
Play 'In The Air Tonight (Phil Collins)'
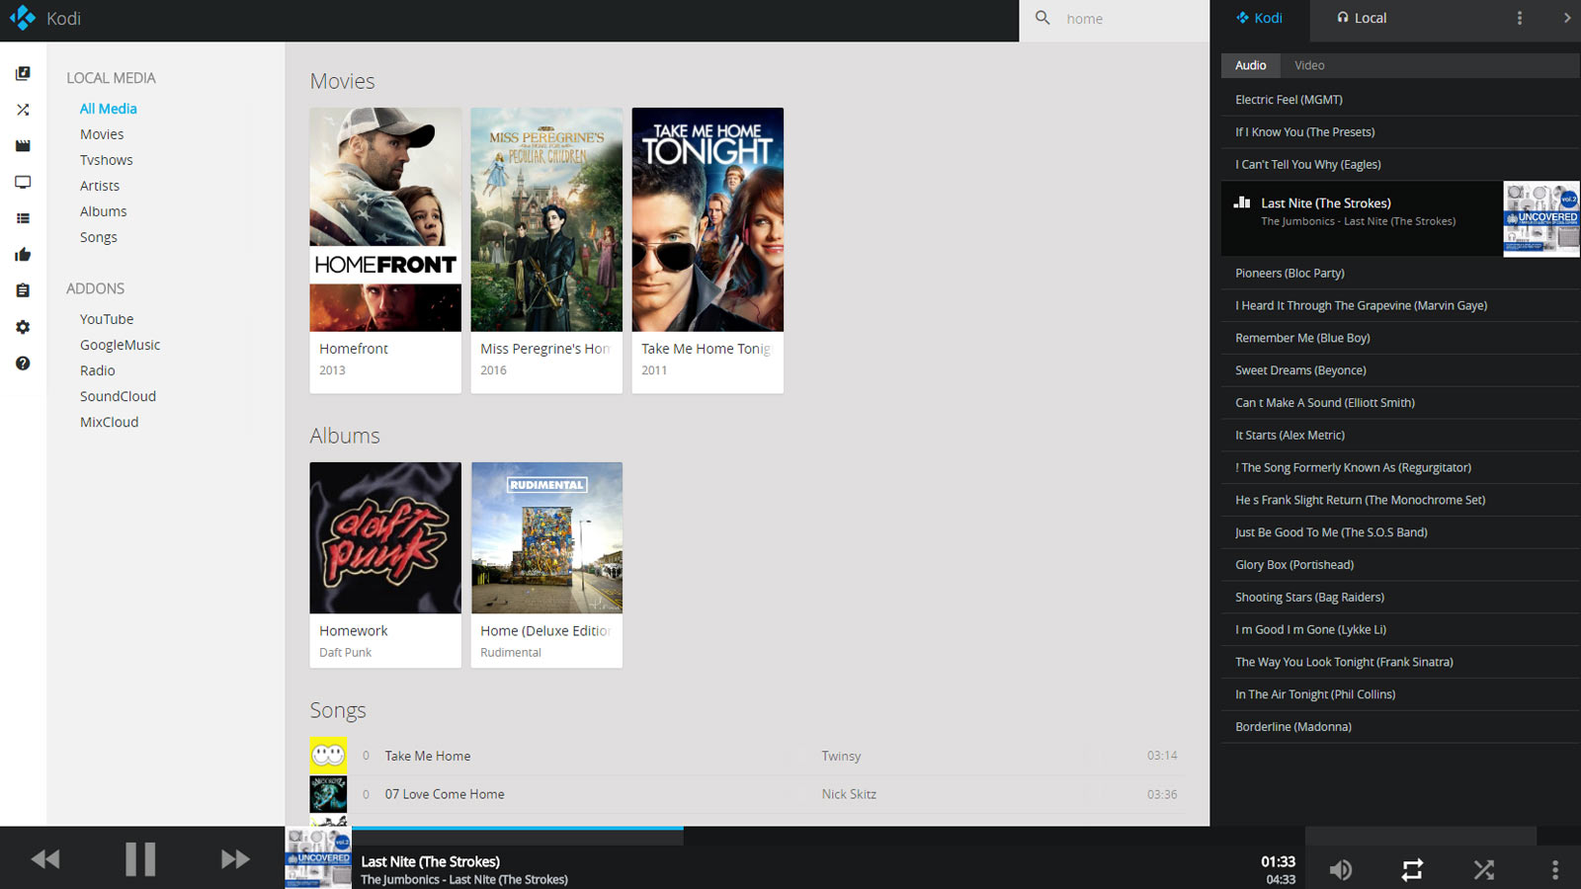point(1400,694)
